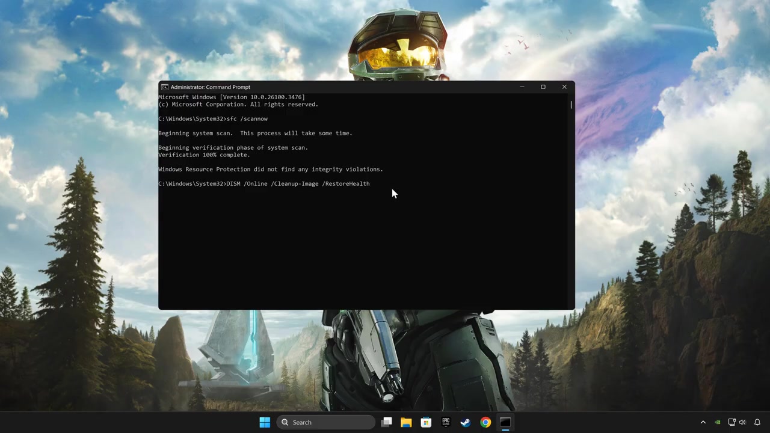Click the Command Prompt scrollbar thumb
The height and width of the screenshot is (433, 770).
pyautogui.click(x=571, y=105)
